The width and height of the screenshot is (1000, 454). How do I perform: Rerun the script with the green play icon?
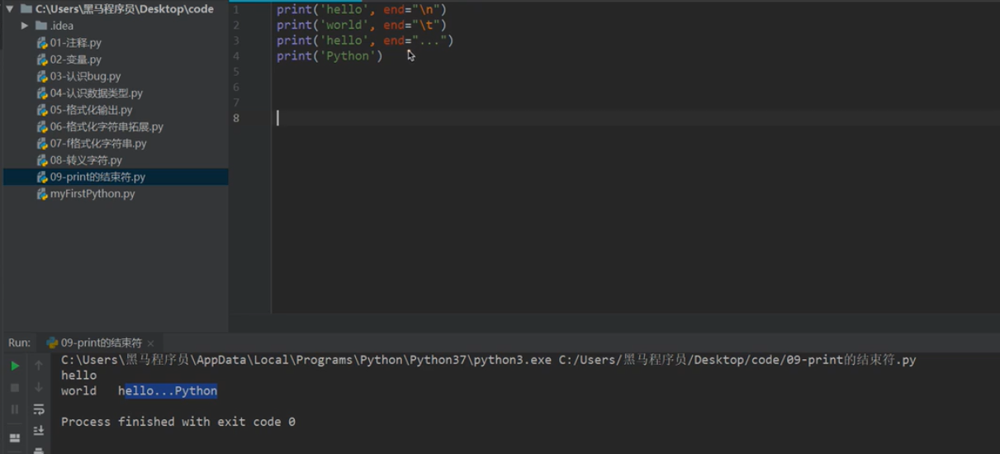coord(15,366)
